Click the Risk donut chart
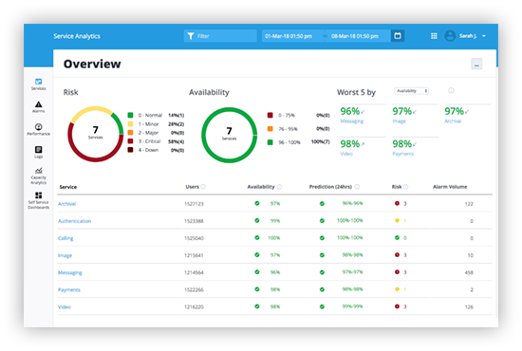Viewport: 522px width, 351px height. pos(96,134)
